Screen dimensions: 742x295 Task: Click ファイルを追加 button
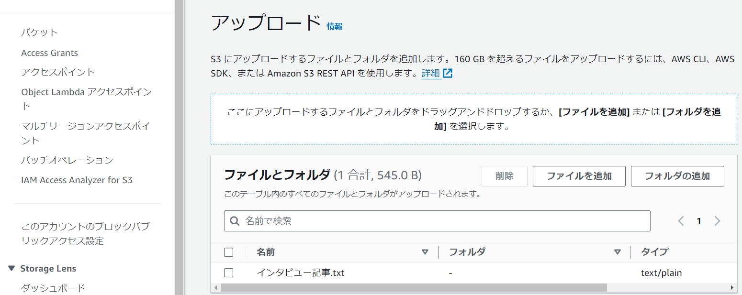tap(579, 176)
